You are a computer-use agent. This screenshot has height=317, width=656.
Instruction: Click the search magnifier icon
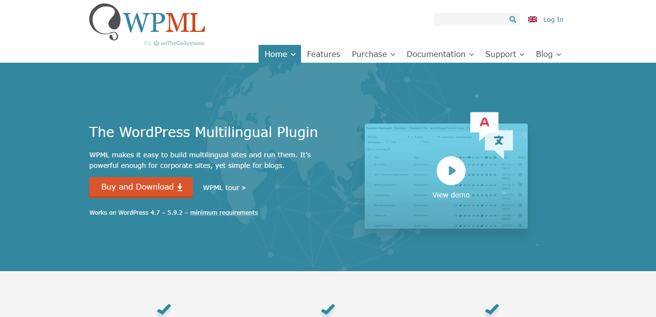pyautogui.click(x=512, y=19)
